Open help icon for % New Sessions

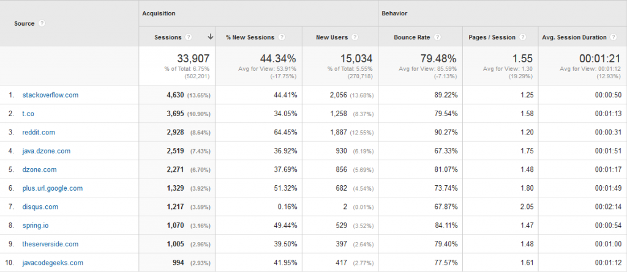(282, 37)
